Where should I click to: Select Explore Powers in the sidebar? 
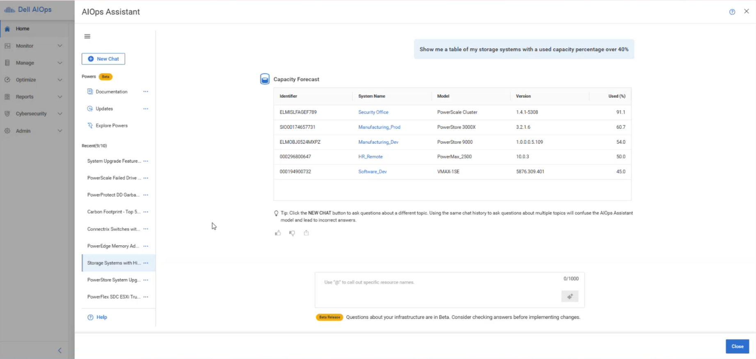tap(111, 126)
